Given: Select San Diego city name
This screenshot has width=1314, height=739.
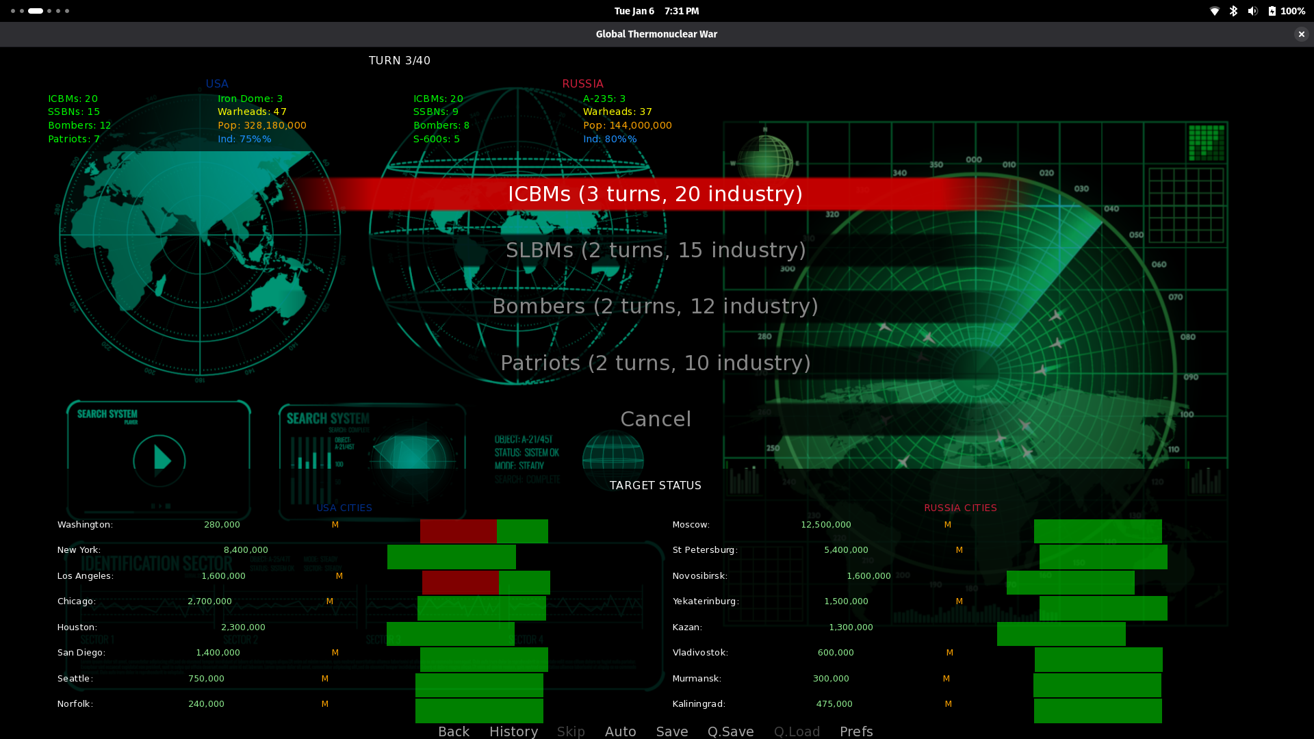Looking at the screenshot, I should coord(81,653).
